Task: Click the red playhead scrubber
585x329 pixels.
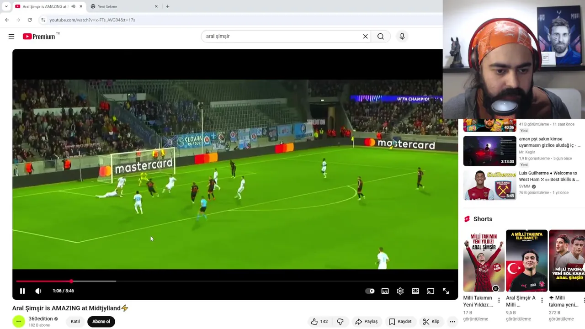Action: pyautogui.click(x=71, y=281)
